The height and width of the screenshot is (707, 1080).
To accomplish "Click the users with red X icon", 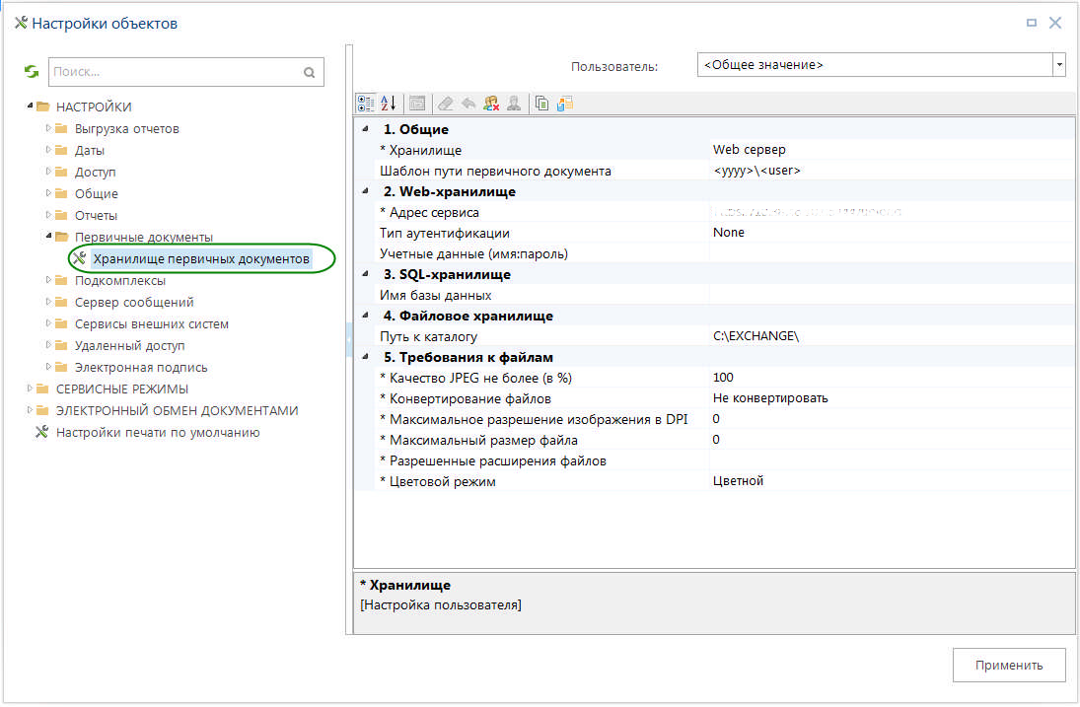I will coord(490,103).
